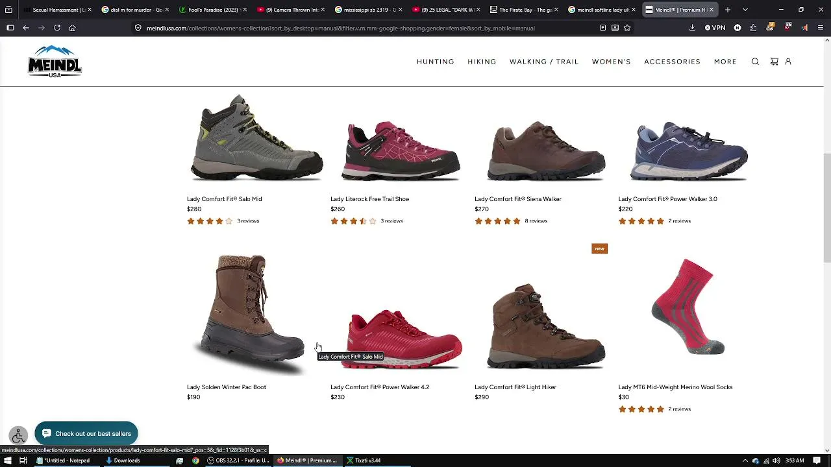The image size is (831, 467).
Task: Open the HIKING menu
Action: pyautogui.click(x=482, y=62)
